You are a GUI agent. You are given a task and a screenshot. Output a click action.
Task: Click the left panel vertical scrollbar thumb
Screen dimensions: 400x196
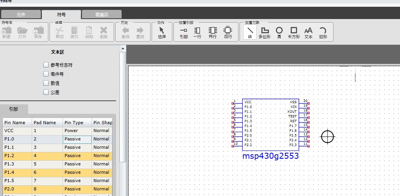123,107
